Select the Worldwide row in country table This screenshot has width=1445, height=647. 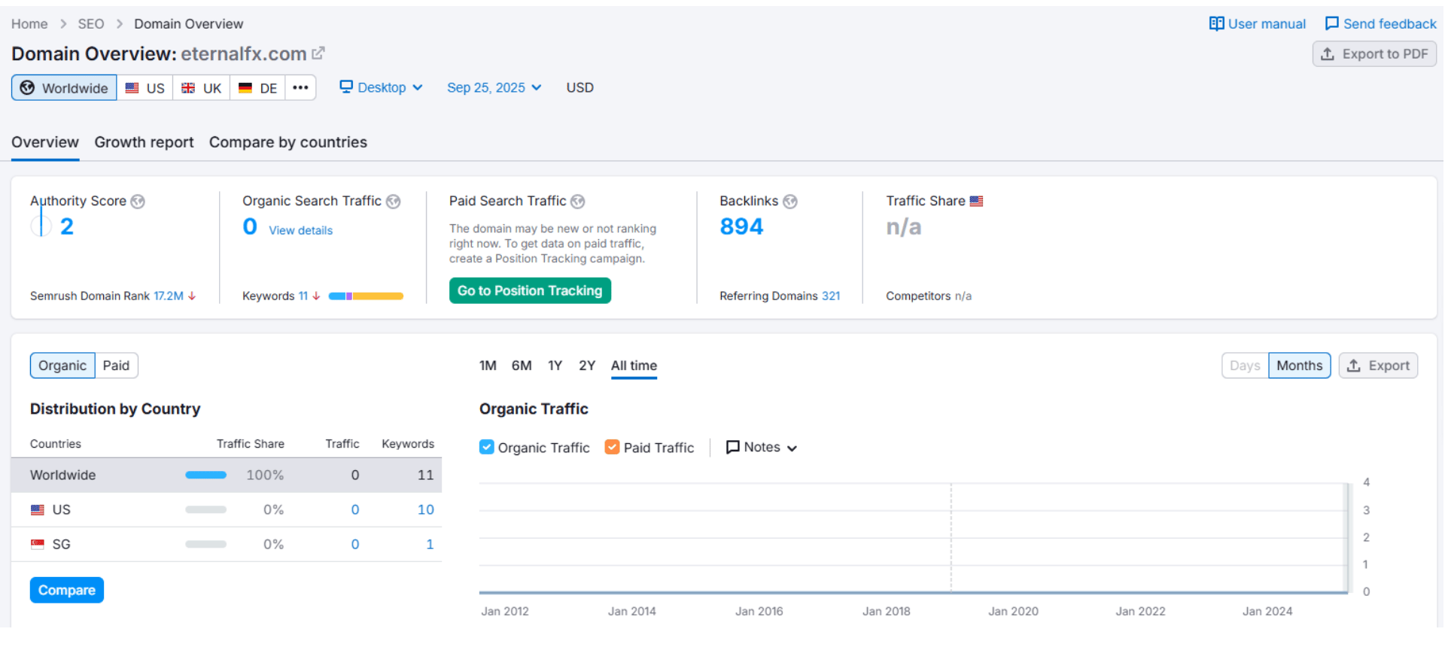[x=226, y=475]
